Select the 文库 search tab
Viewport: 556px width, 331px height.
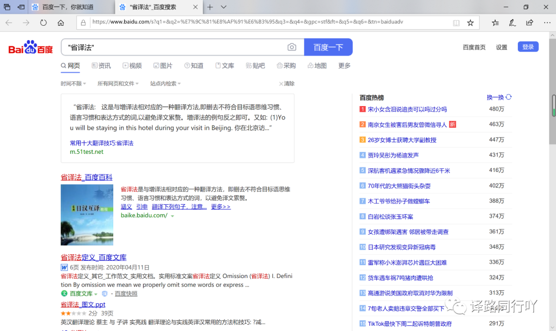click(x=225, y=66)
